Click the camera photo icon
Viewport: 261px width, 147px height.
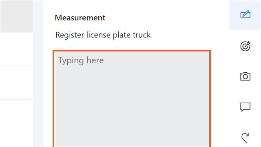[x=246, y=76]
